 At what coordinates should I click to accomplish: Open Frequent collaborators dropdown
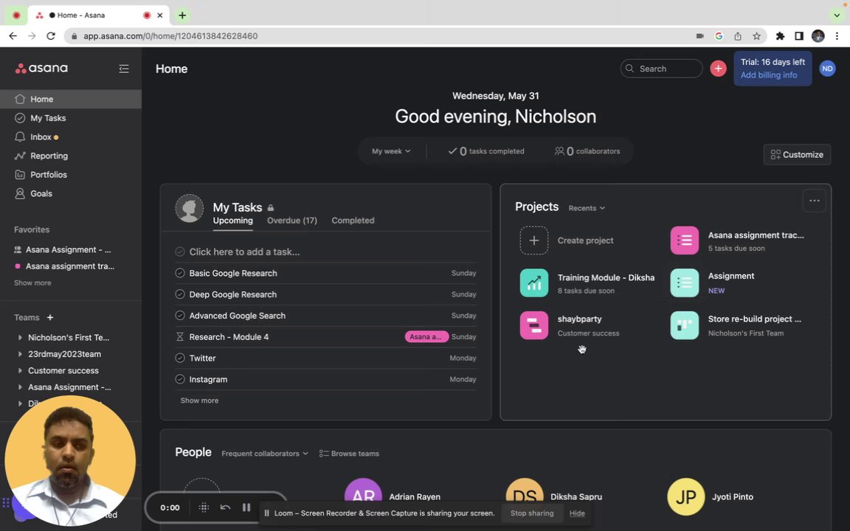pyautogui.click(x=265, y=454)
